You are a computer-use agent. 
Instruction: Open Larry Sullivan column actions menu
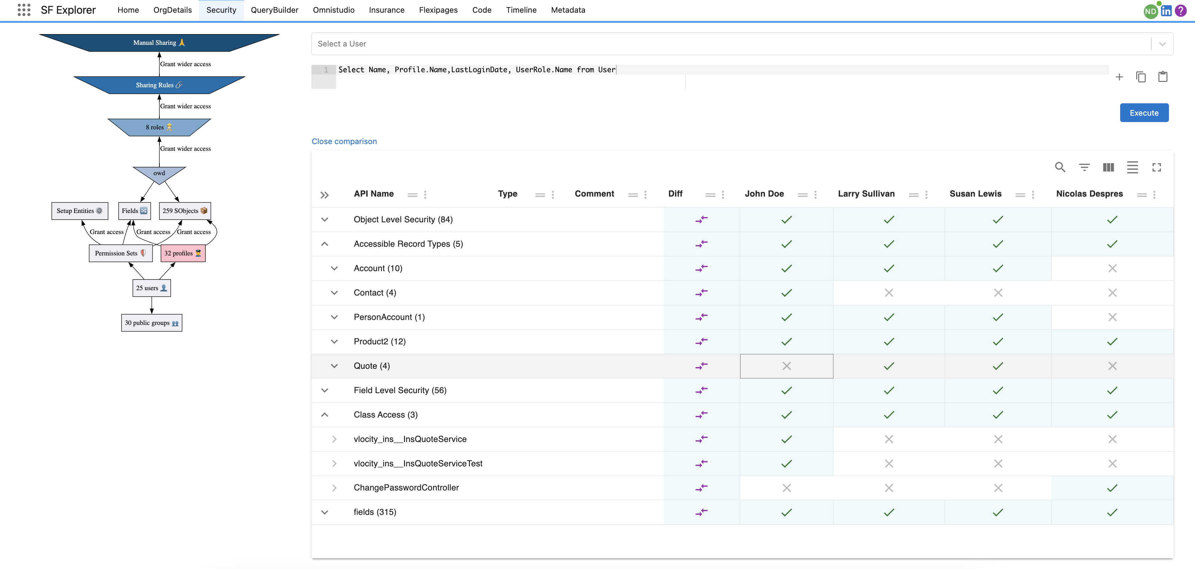point(926,195)
